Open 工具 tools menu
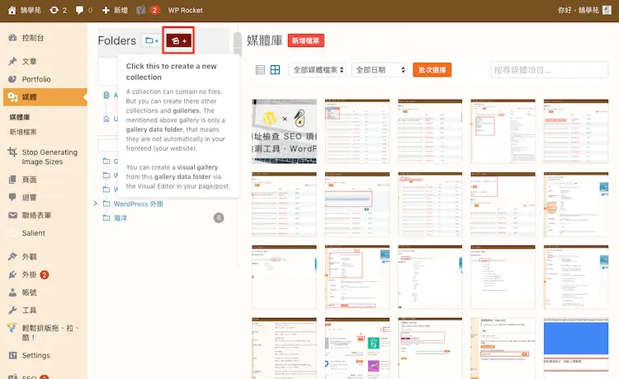Viewport: 619px width, 379px height. (29, 310)
